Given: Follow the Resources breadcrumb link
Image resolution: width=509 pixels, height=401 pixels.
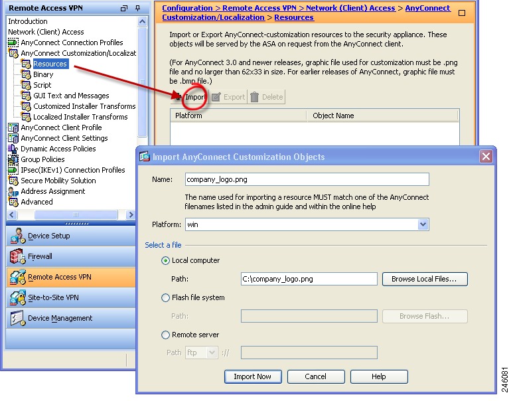Looking at the screenshot, I should pos(294,17).
